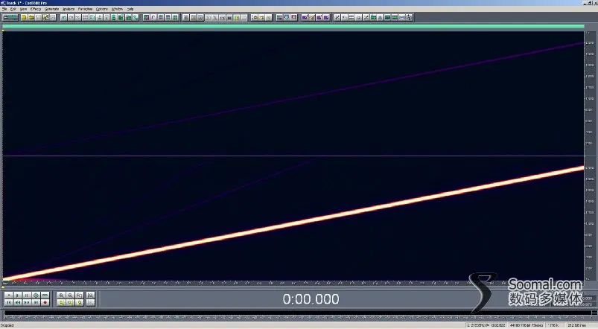Jump to the beginning with the transport button
The image size is (598, 329).
pyautogui.click(x=8, y=303)
